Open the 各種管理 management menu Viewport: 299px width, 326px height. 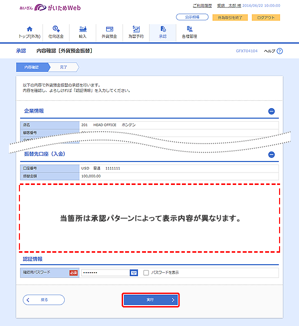tap(189, 32)
